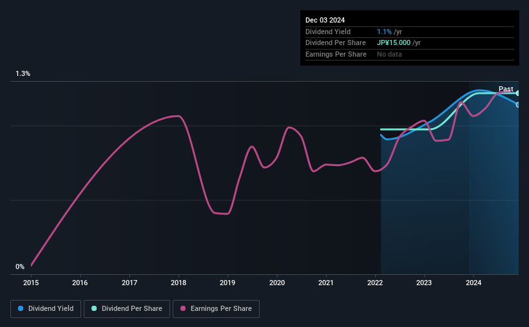Click the 2018 x-axis label
Image resolution: width=529 pixels, height=327 pixels.
click(178, 283)
